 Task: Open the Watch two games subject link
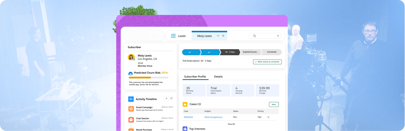214,117
